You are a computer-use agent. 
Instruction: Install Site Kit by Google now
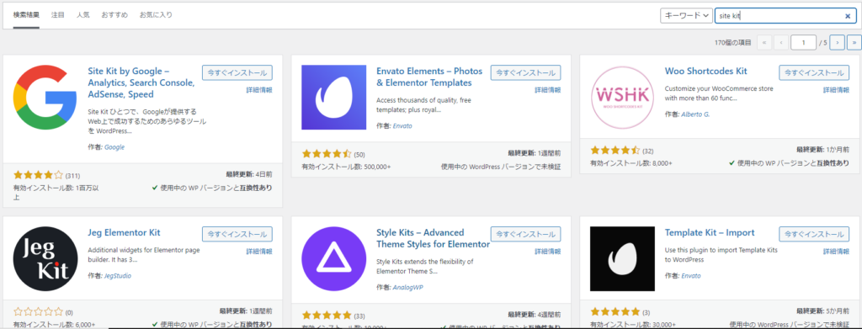tap(237, 72)
